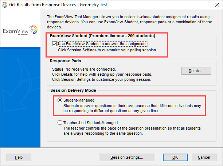This screenshot has height=166, width=223.
Task: Click the ExamView app icon in title bar
Action: 4,5
